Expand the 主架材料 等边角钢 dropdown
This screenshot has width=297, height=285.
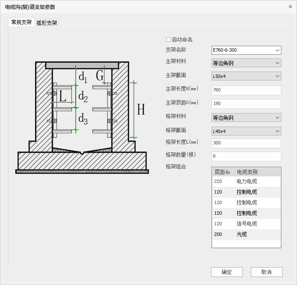246,63
